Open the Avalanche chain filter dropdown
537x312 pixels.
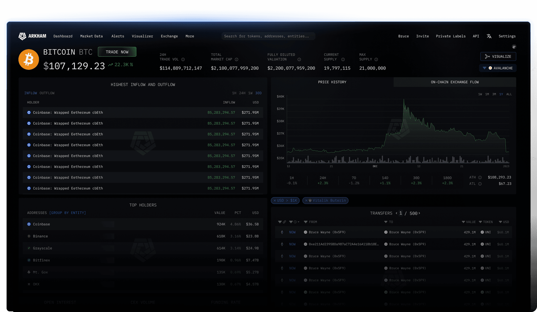pos(498,68)
